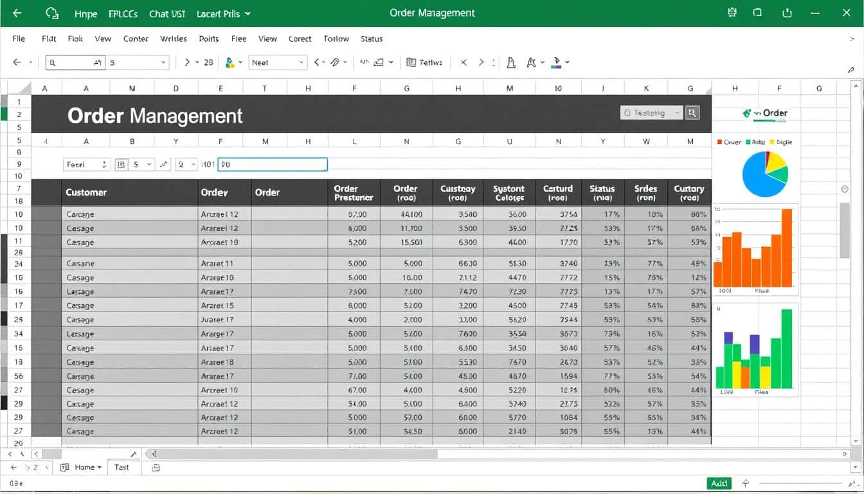Click the green Add button in status bar

point(720,483)
